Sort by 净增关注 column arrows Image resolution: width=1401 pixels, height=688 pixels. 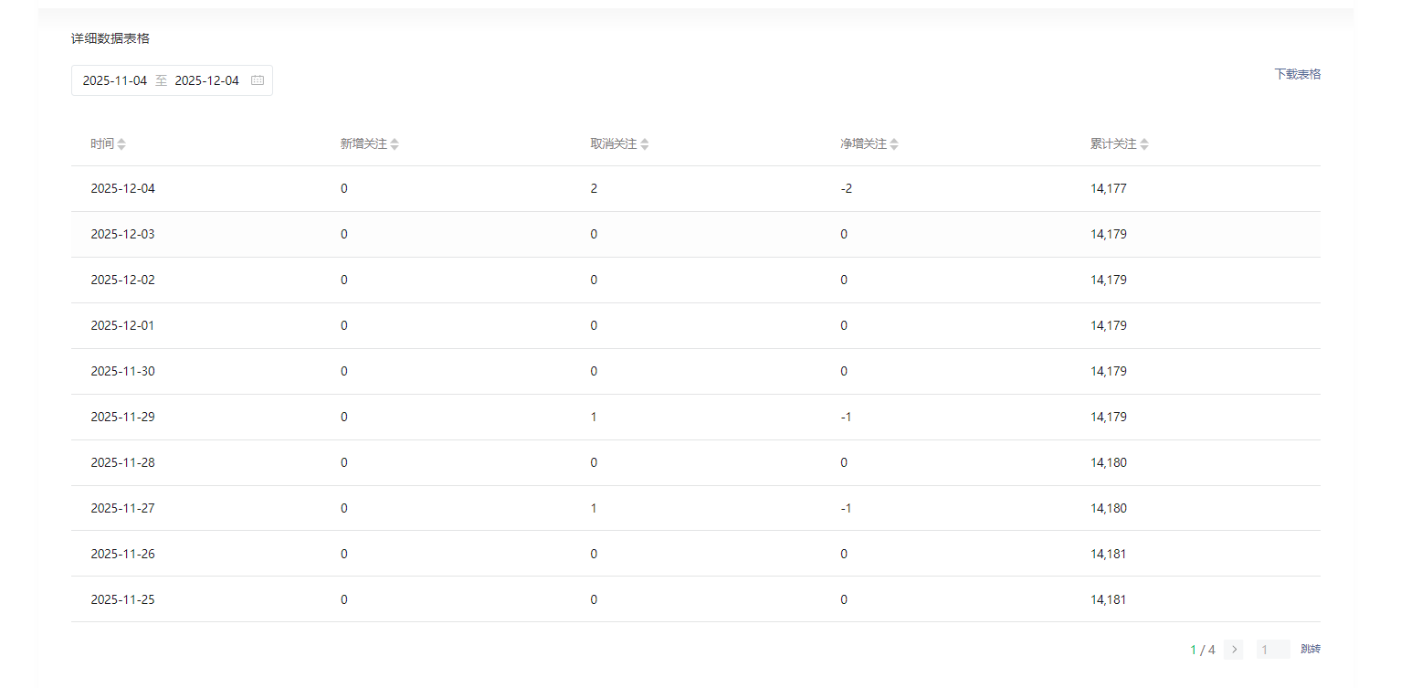(x=894, y=144)
